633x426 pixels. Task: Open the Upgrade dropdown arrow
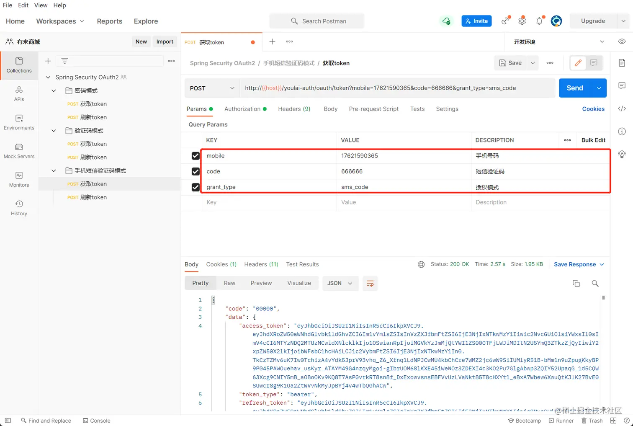623,21
